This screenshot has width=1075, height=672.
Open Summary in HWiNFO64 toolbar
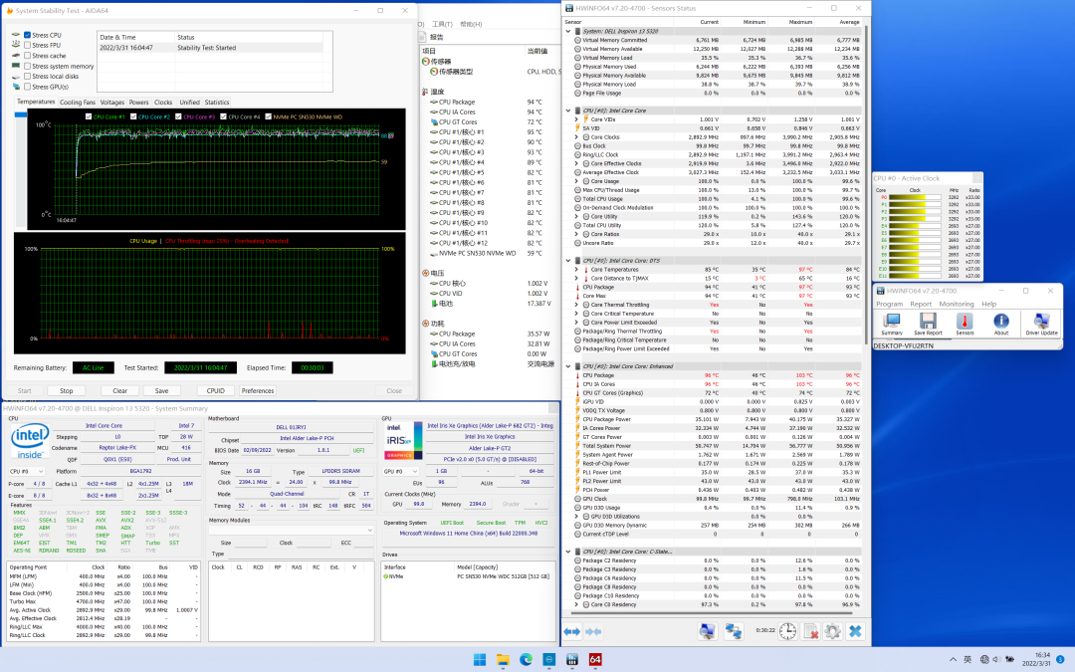(x=891, y=324)
